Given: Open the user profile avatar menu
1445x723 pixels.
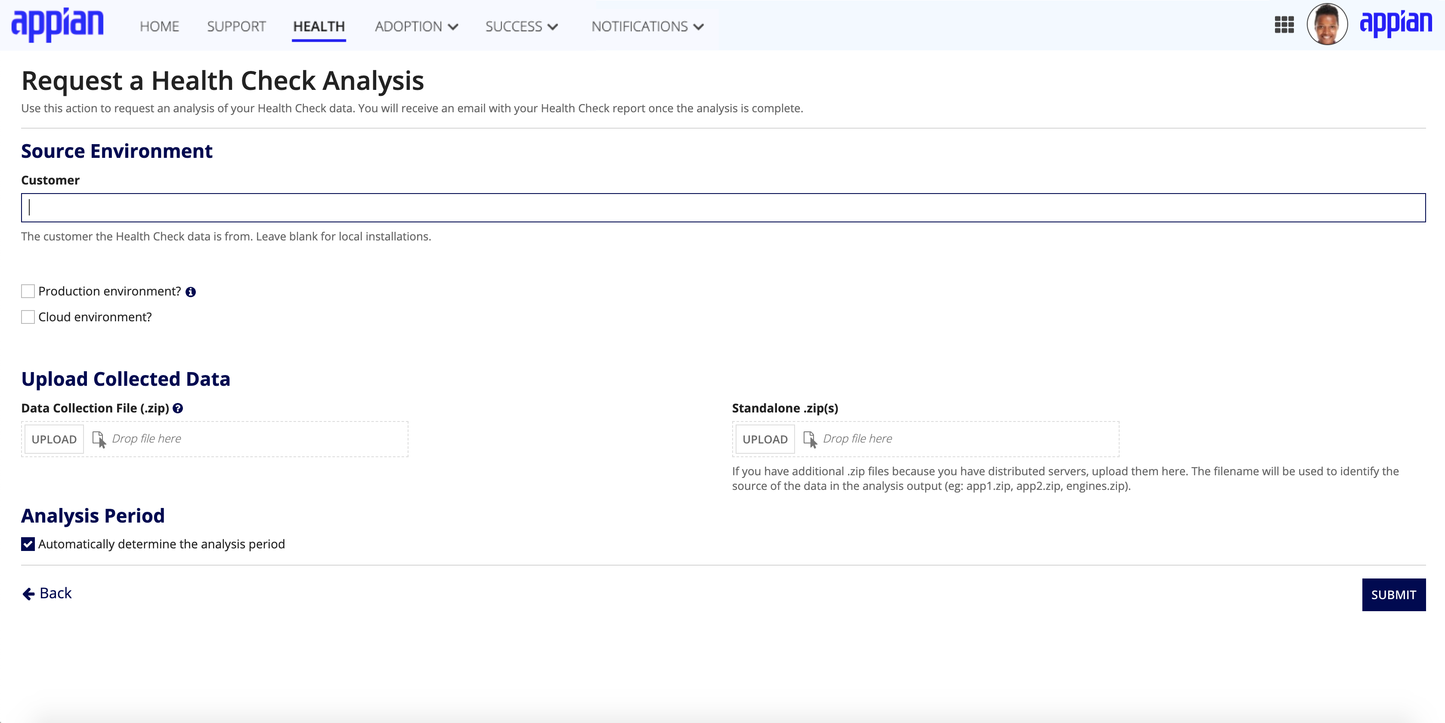Looking at the screenshot, I should click(x=1327, y=24).
